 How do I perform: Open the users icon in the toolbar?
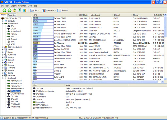pos(25,10)
